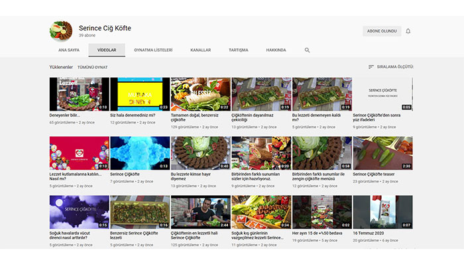The width and height of the screenshot is (464, 265).
Task: Open the channel search magnifier icon
Action: tap(307, 50)
